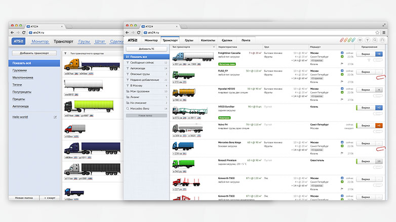Click the fullscreen arrows icon of right window
Viewport: 396px width, 222px height.
(384, 25)
